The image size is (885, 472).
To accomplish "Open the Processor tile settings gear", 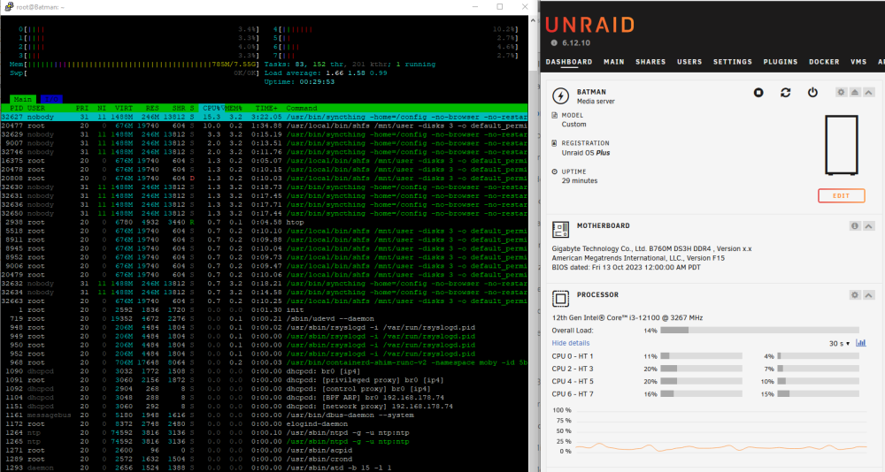I will tap(855, 295).
